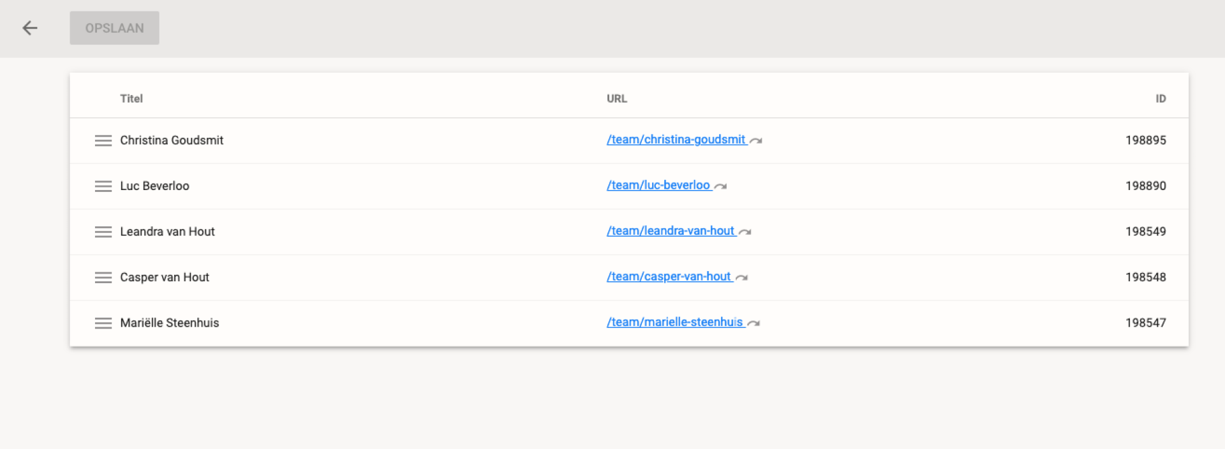This screenshot has width=1225, height=449.
Task: Select the reorder handle for Leandra van Hout
Action: click(103, 232)
